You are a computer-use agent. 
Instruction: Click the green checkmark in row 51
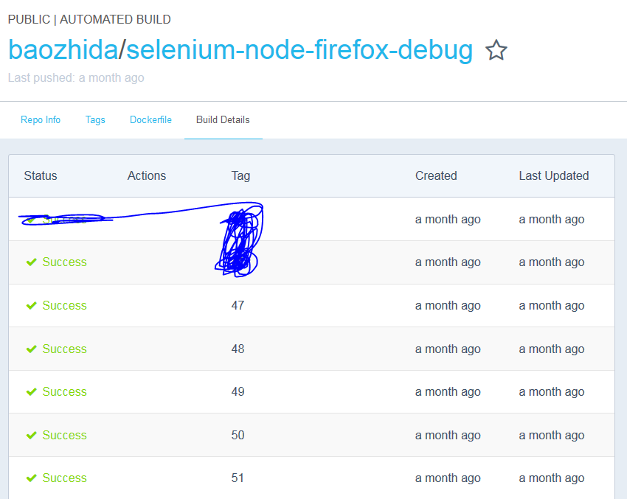[x=31, y=478]
